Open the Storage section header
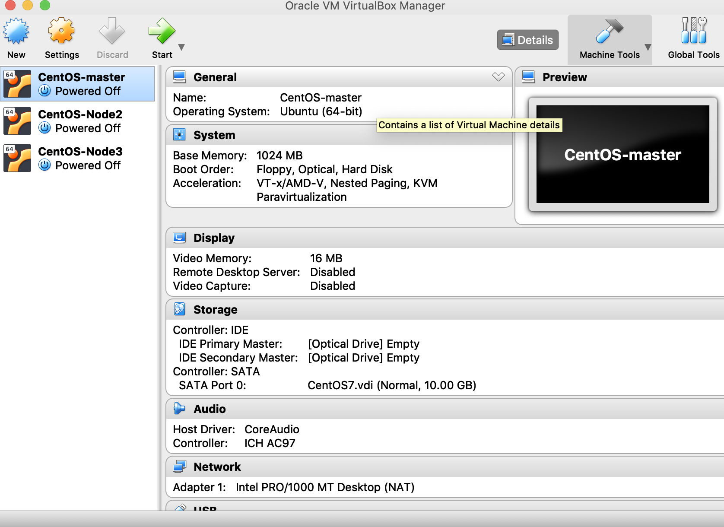This screenshot has width=724, height=527. [445, 309]
